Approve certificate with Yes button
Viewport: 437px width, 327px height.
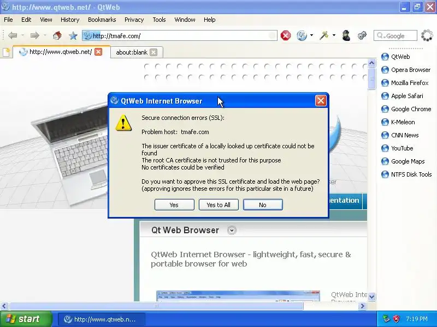[174, 205]
